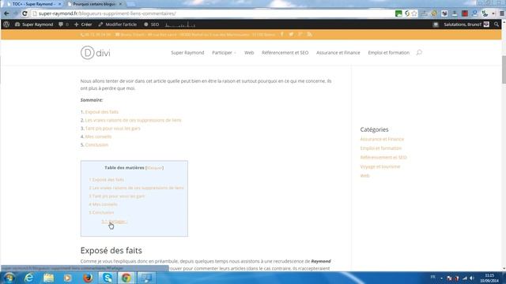This screenshot has width=506, height=284.
Task: Click the page vertical scrollbar thumb
Action: click(504, 69)
